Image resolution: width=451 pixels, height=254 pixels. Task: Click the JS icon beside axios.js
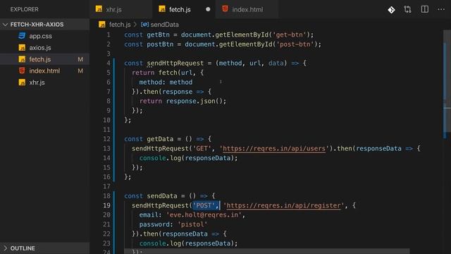(x=22, y=47)
